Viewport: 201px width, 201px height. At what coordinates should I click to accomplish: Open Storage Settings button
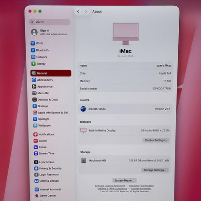coord(155,170)
